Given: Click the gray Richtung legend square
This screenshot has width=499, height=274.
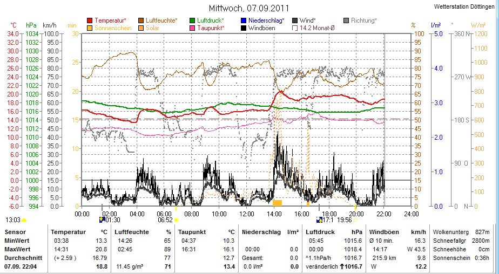Looking at the screenshot, I should 346,20.
